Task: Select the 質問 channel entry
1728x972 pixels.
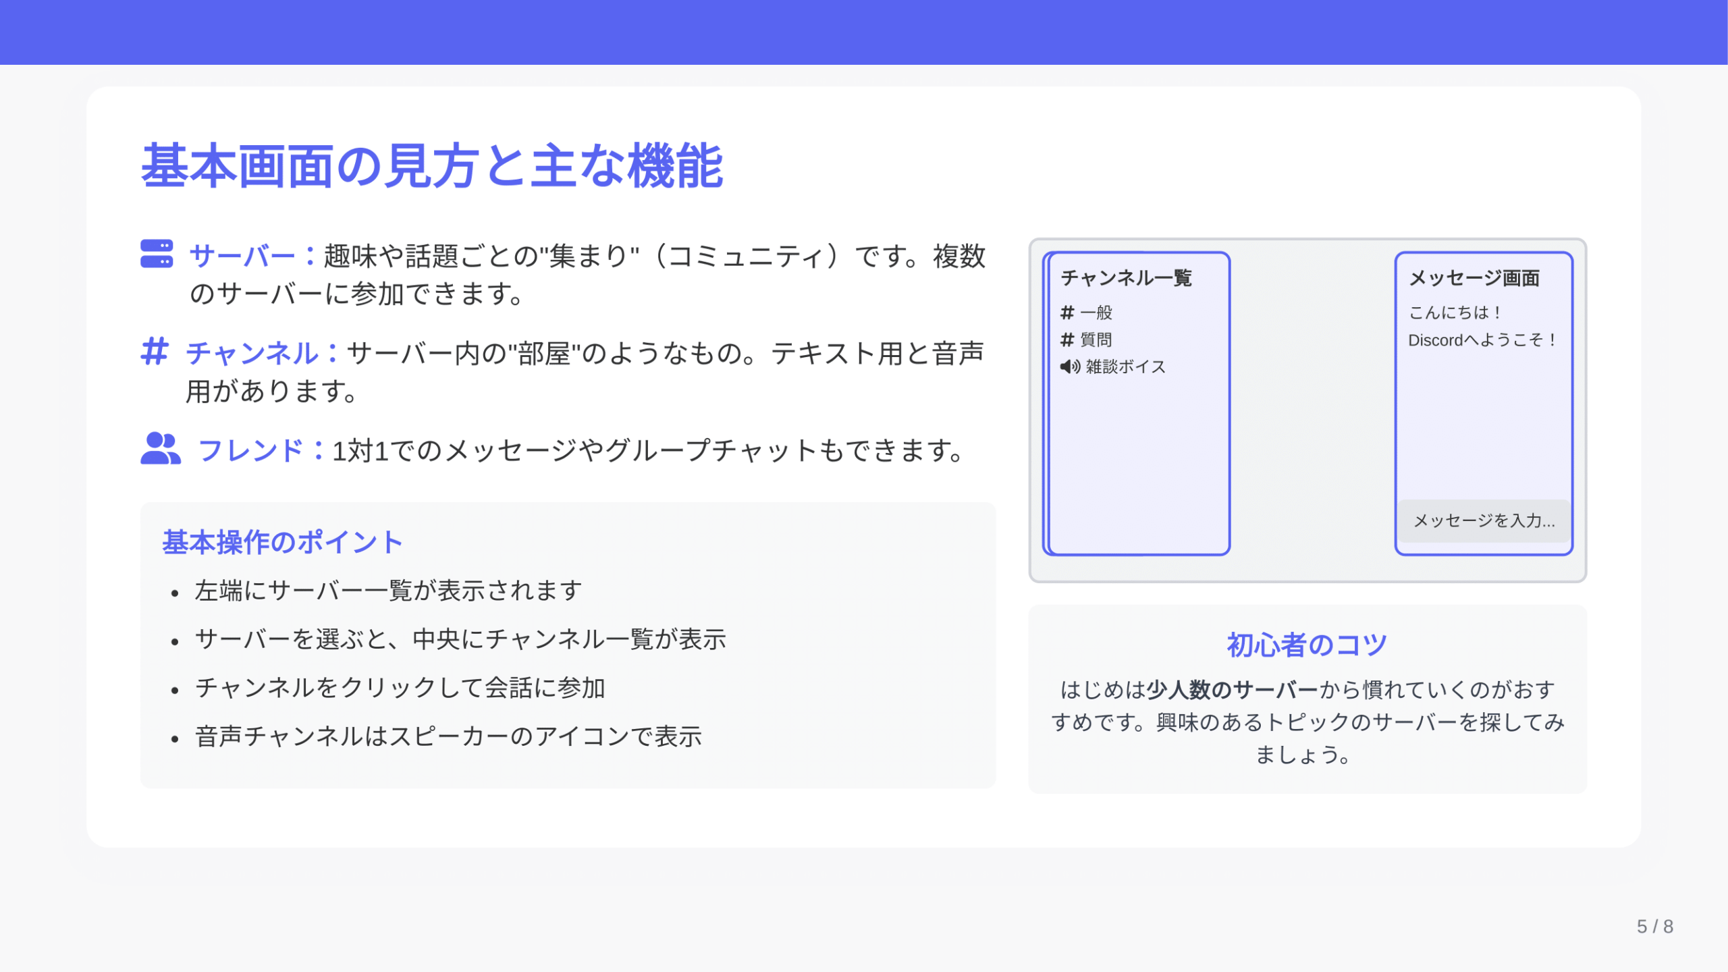Action: pyautogui.click(x=1096, y=340)
